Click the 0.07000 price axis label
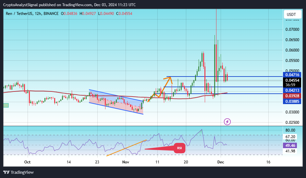Viewport: 306px width, 178px height. tap(292, 30)
